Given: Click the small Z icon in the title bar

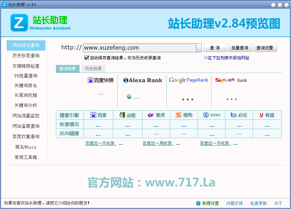Looking at the screenshot, I should pyautogui.click(x=4, y=5).
